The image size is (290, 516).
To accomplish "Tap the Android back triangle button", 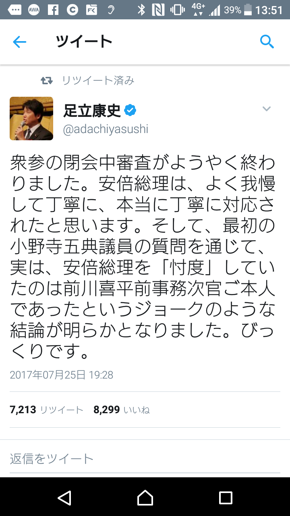I will pos(64,498).
